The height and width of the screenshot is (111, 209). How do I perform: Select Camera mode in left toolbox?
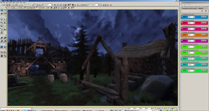pos(2,10)
